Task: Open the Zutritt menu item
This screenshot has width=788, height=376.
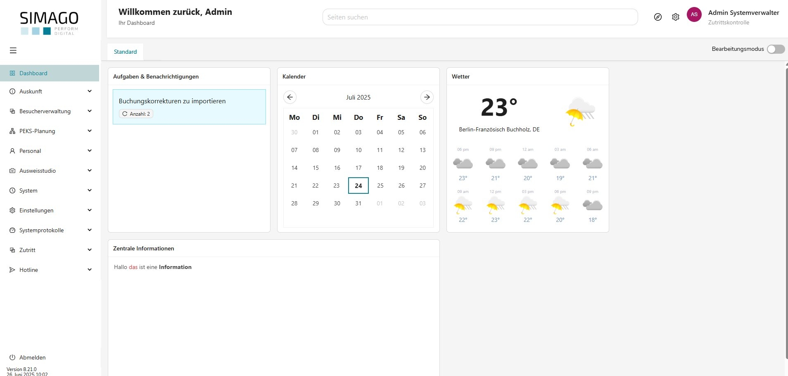Action: pos(50,250)
